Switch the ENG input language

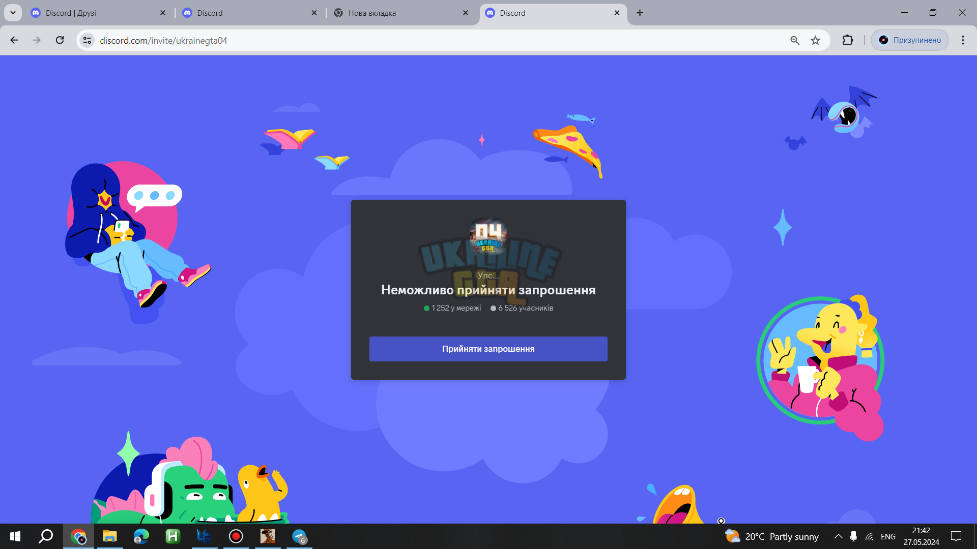pos(888,536)
